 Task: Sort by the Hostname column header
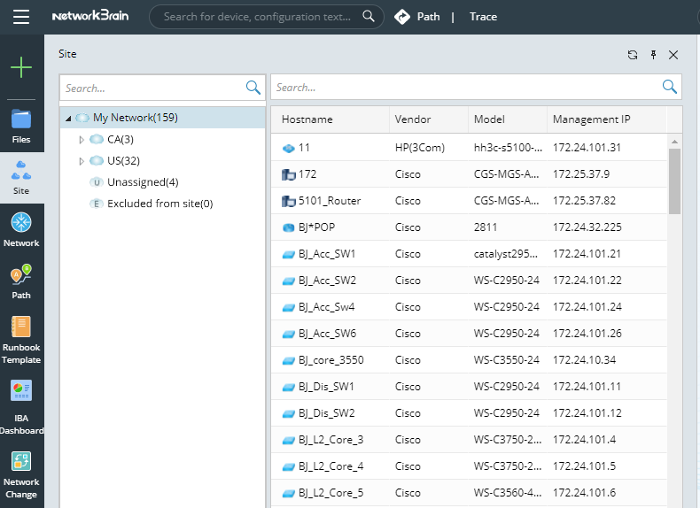coord(307,119)
